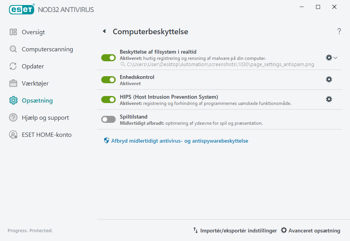The height and width of the screenshot is (241, 350).
Task: Open the shield icon beside the antivirus pause link
Action: point(106,140)
